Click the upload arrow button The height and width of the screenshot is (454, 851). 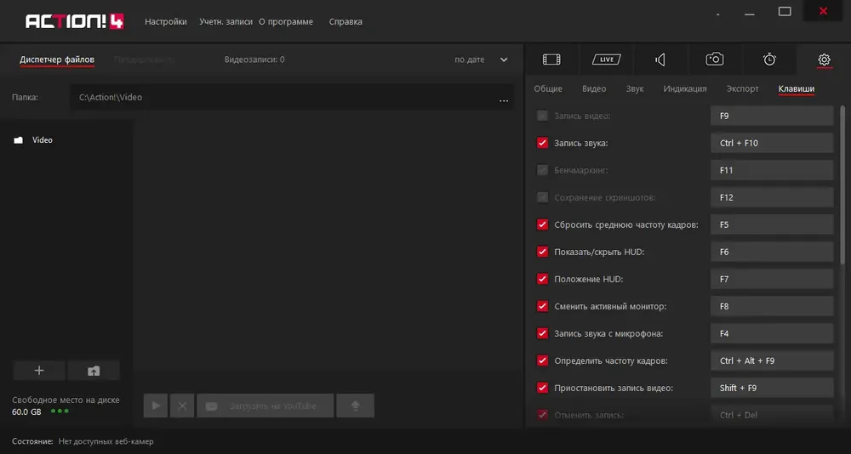point(356,406)
